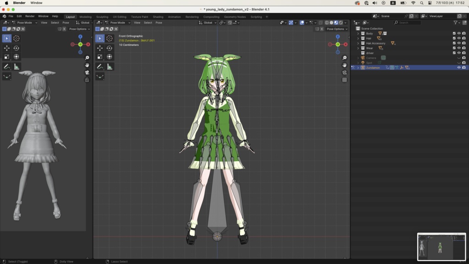Click the blue Z axis on gray-model viewport gizmo
The width and height of the screenshot is (469, 264).
pos(80,37)
